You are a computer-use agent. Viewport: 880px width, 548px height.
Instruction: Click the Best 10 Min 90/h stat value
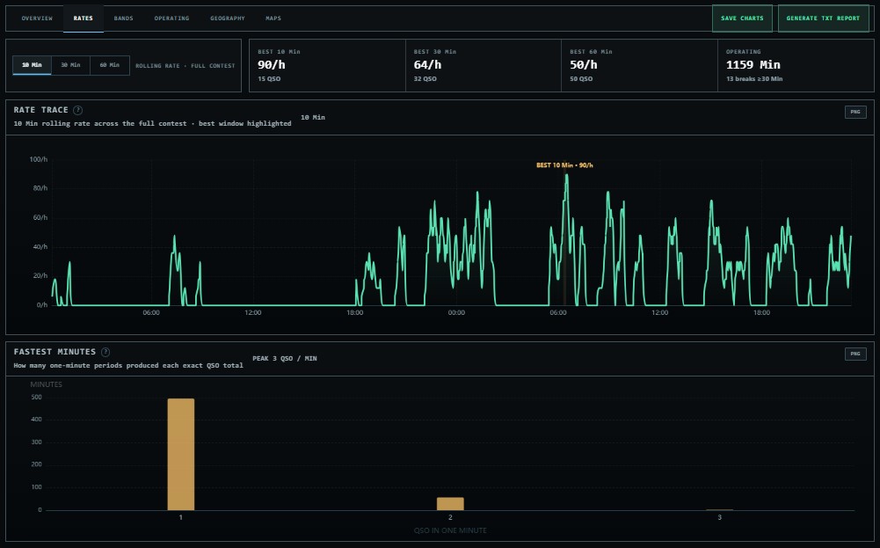(272, 64)
